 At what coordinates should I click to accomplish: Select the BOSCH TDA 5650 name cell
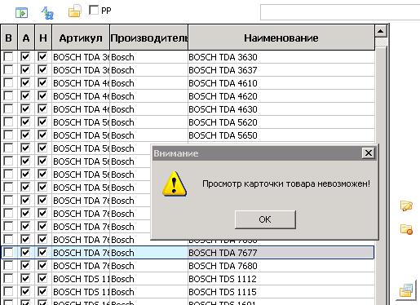(x=281, y=135)
